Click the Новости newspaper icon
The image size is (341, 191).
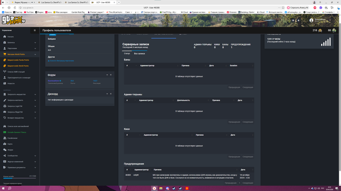5,83
